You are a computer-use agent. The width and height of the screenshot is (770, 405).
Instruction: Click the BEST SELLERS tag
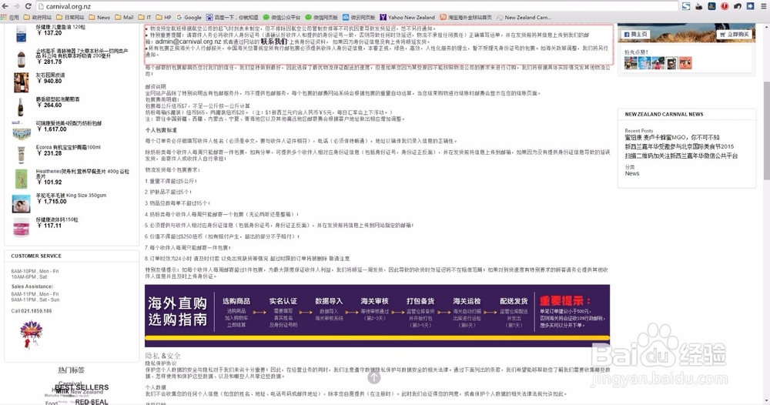click(82, 387)
